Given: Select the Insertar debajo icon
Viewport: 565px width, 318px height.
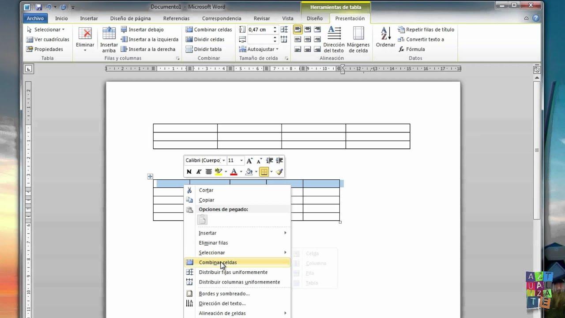Looking at the screenshot, I should click(125, 30).
